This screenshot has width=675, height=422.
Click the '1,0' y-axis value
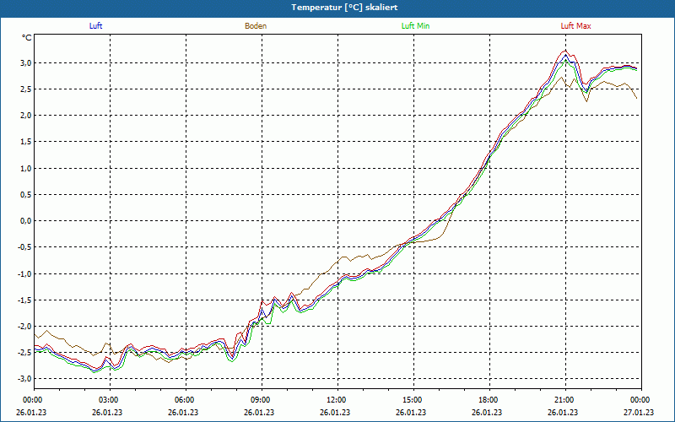point(26,168)
